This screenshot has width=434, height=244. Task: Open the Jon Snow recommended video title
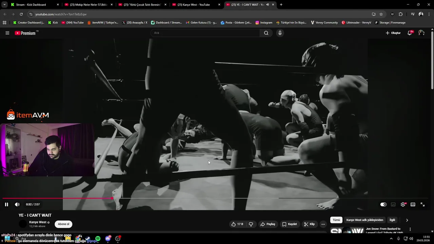point(384,231)
